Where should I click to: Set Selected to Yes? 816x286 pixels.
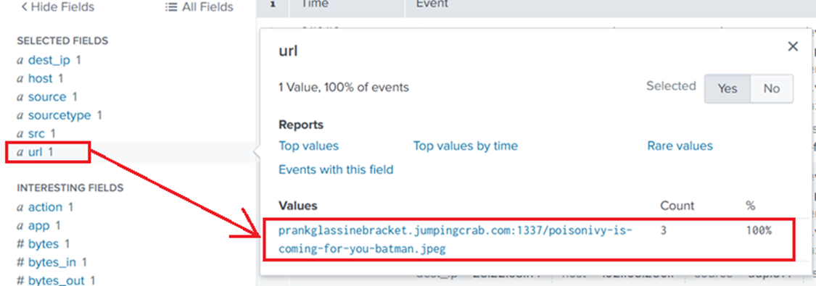tap(727, 88)
